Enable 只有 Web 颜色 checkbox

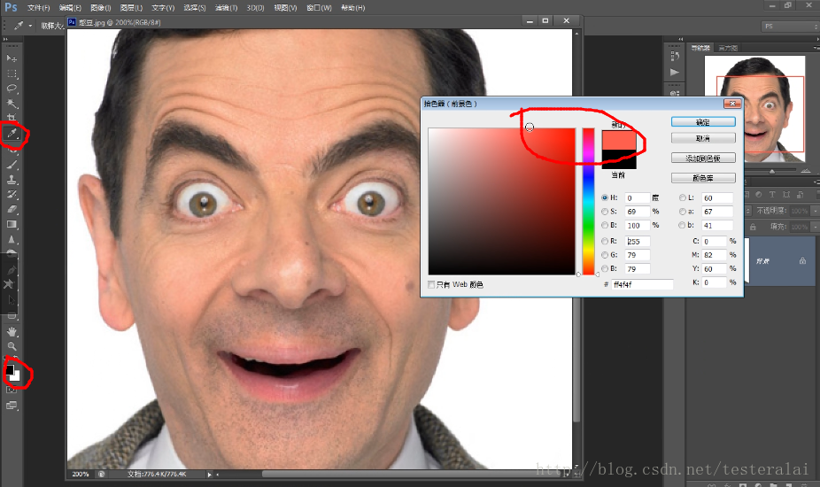pyautogui.click(x=431, y=284)
